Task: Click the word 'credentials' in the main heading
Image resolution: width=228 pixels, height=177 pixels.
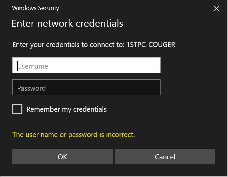Action: click(x=99, y=23)
